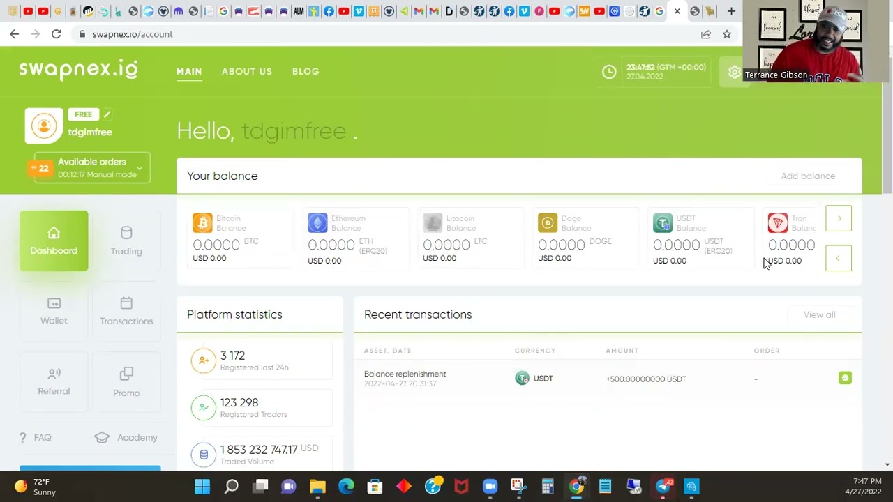Bookmark this page with star
The image size is (893, 502).
click(726, 33)
